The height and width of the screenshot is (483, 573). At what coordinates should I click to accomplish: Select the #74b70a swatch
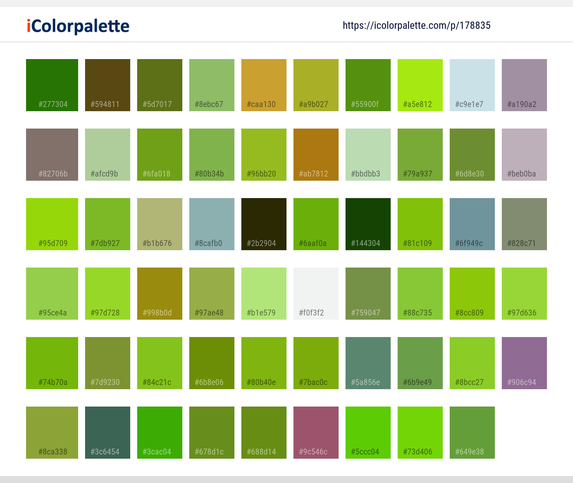52,363
